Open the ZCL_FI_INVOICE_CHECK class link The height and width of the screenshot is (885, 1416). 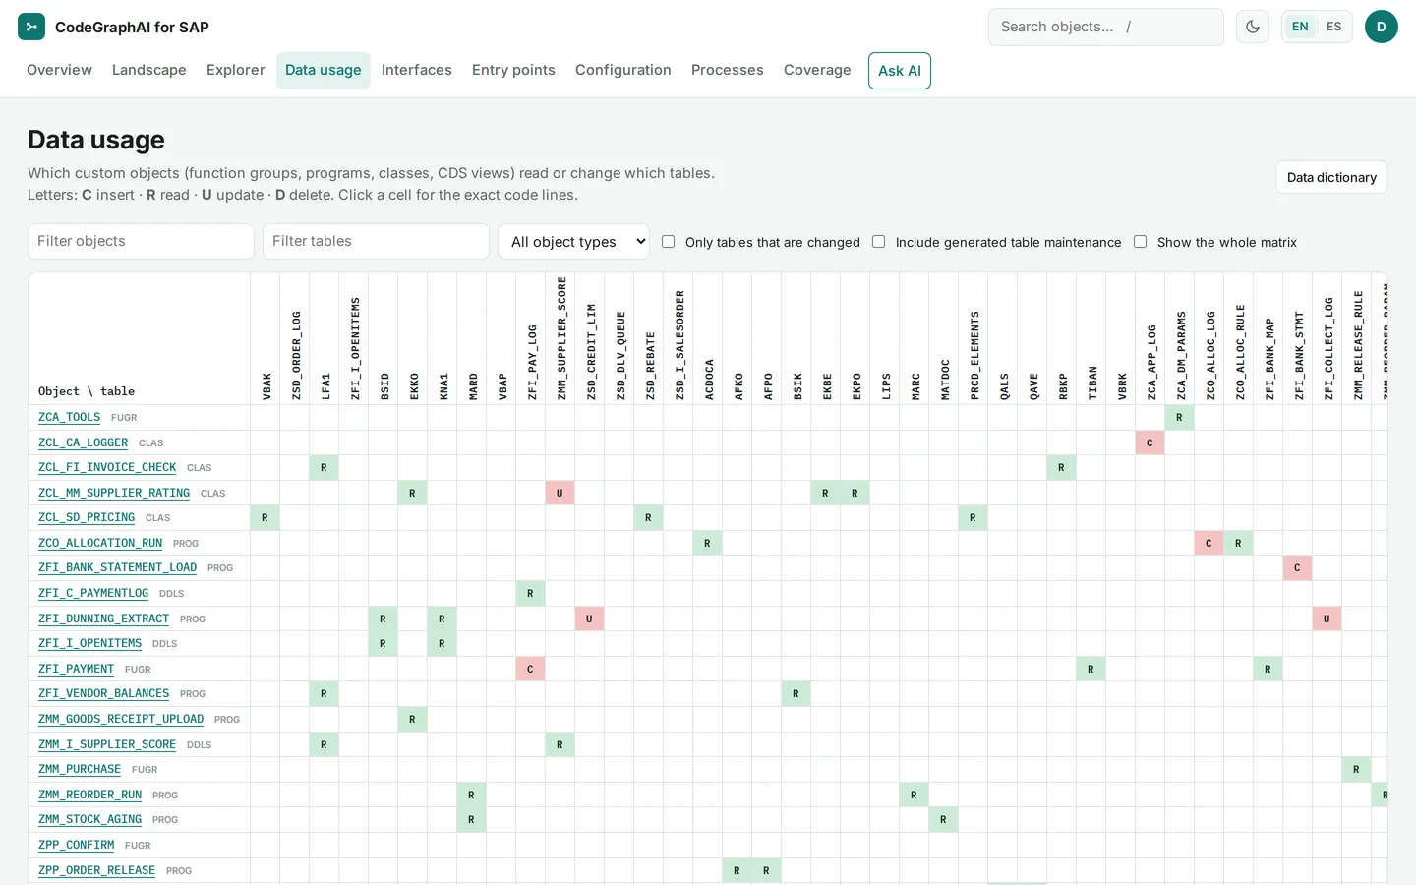click(x=107, y=468)
